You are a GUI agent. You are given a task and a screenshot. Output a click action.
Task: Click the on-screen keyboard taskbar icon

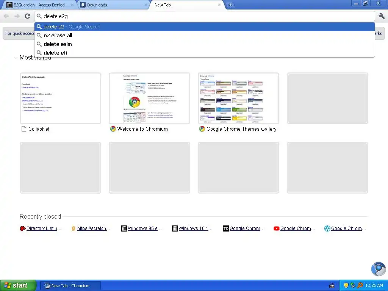(332, 286)
